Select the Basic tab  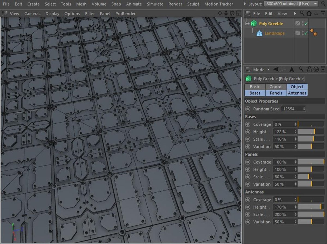tap(255, 87)
